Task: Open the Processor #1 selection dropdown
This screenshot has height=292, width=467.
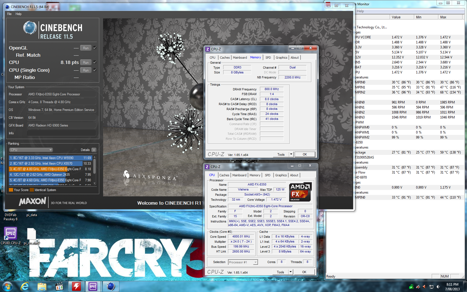Action: pos(243,262)
